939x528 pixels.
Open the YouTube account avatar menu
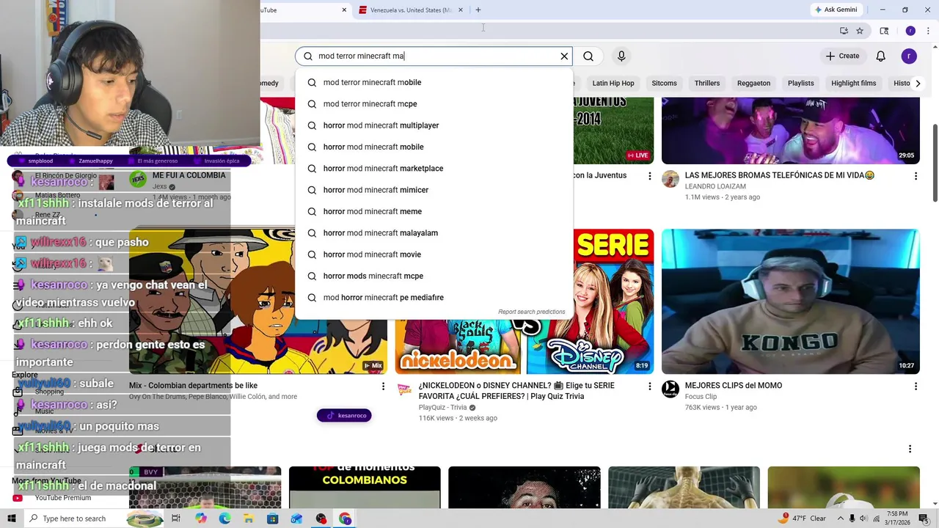click(909, 56)
